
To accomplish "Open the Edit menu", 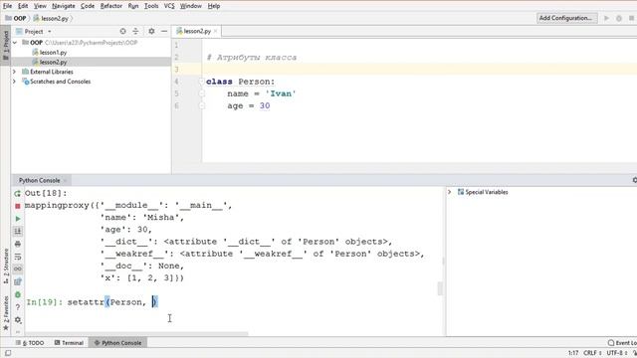I will coord(23,6).
